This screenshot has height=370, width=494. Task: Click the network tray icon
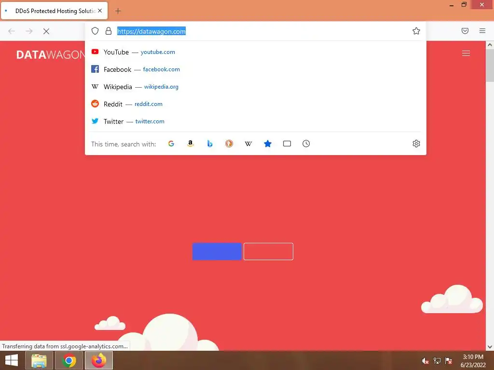tap(437, 361)
